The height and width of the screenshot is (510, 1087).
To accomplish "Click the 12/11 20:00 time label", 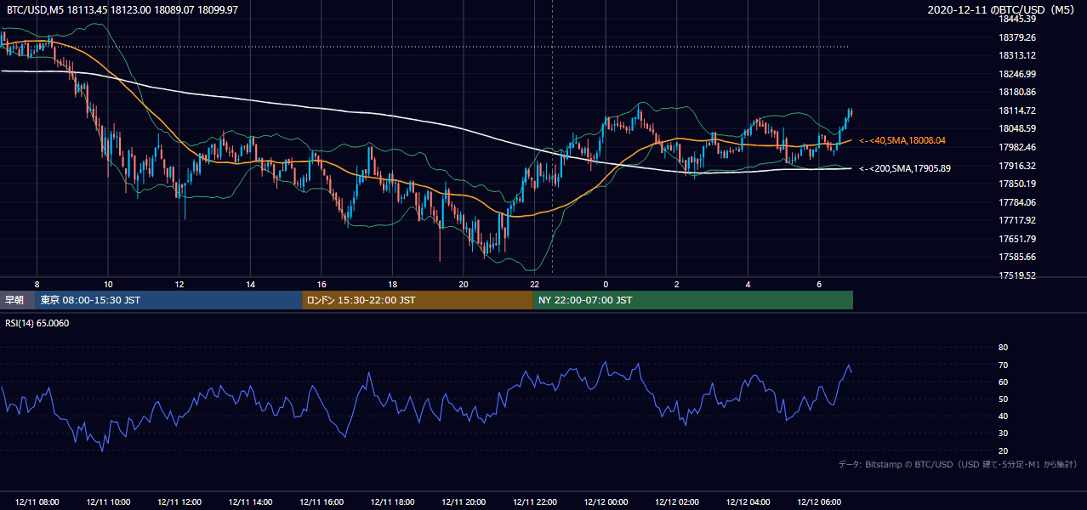I will [x=464, y=502].
